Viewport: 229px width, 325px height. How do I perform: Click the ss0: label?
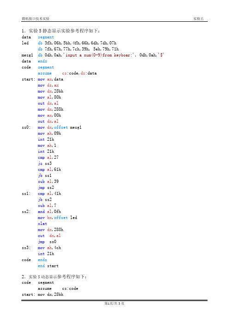tap(26, 127)
